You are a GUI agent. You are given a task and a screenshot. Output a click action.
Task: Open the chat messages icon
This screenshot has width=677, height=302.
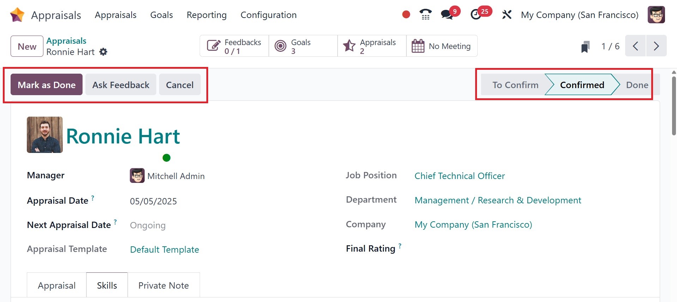tap(447, 14)
